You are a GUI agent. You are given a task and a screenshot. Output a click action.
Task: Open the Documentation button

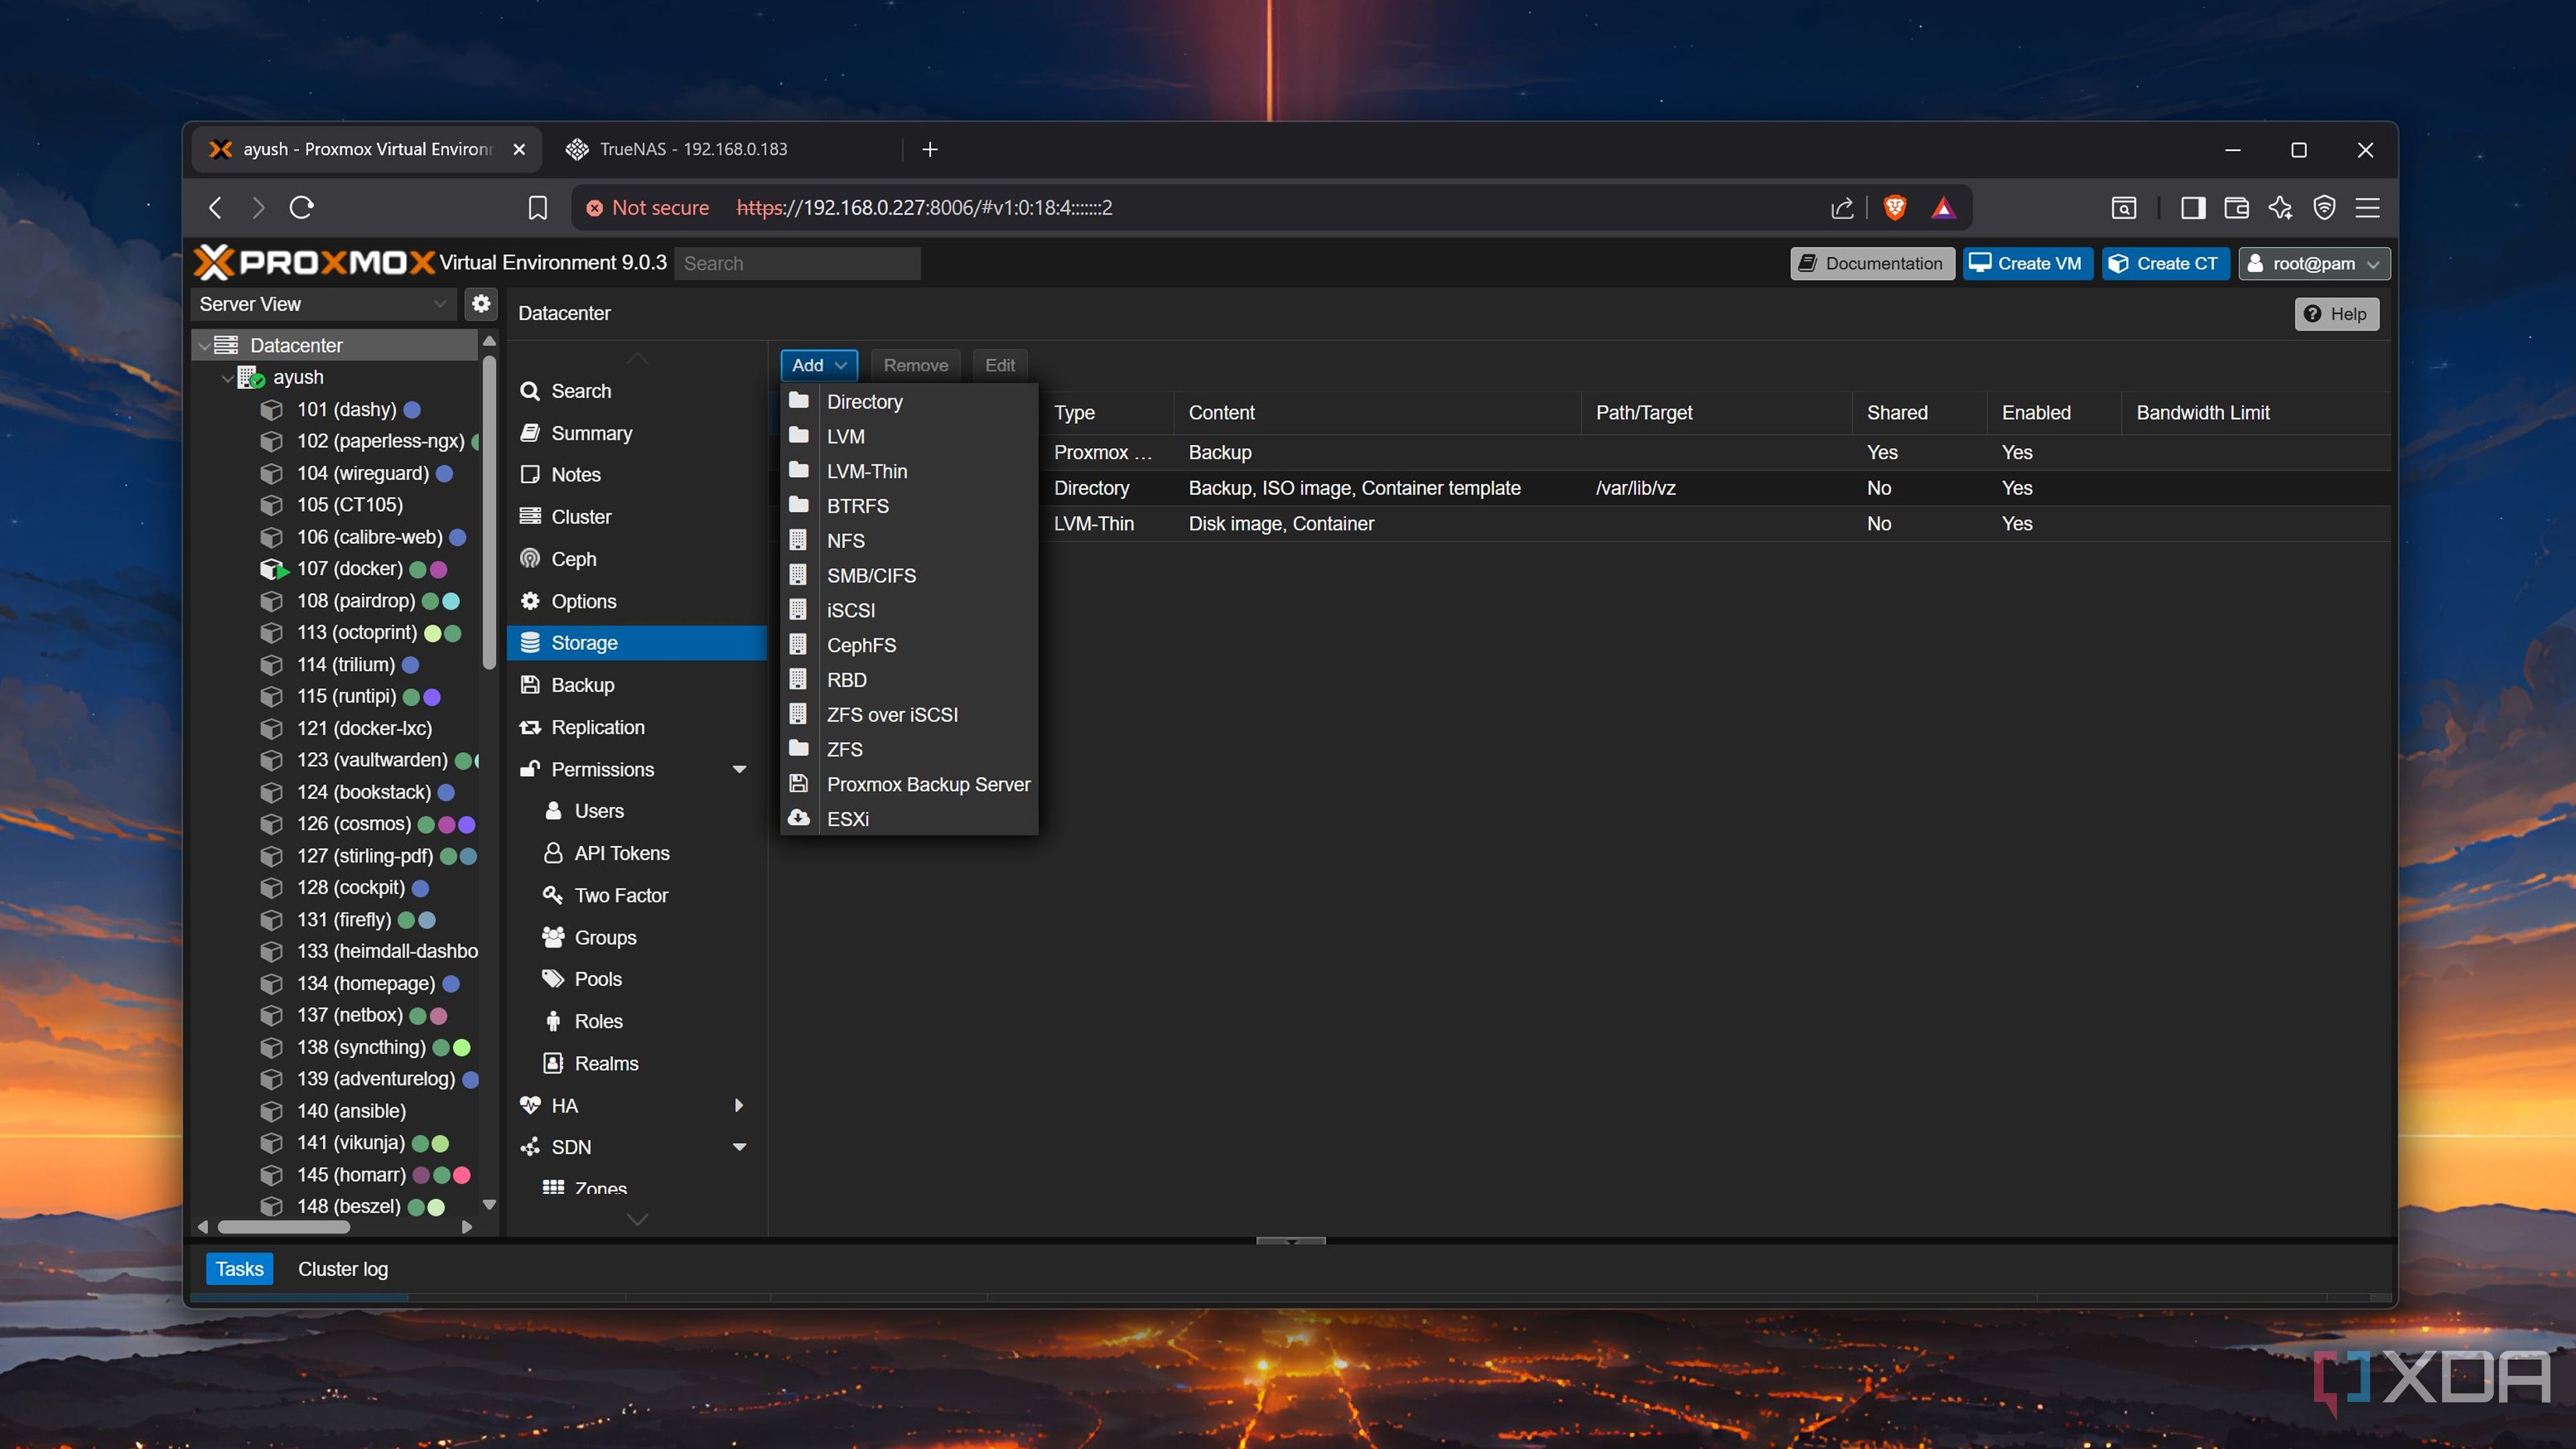pyautogui.click(x=1872, y=263)
